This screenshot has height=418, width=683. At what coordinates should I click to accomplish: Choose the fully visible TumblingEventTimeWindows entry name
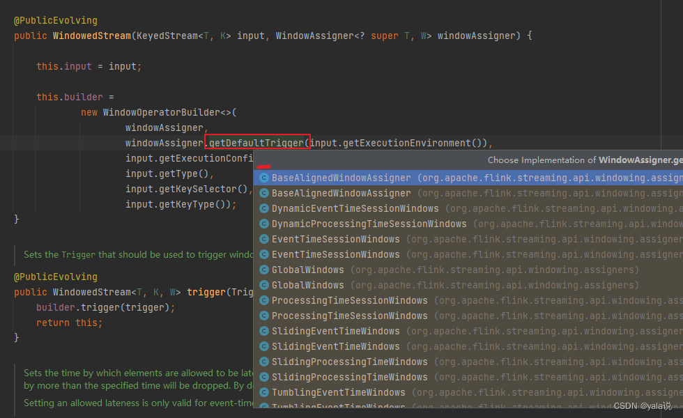pos(339,392)
